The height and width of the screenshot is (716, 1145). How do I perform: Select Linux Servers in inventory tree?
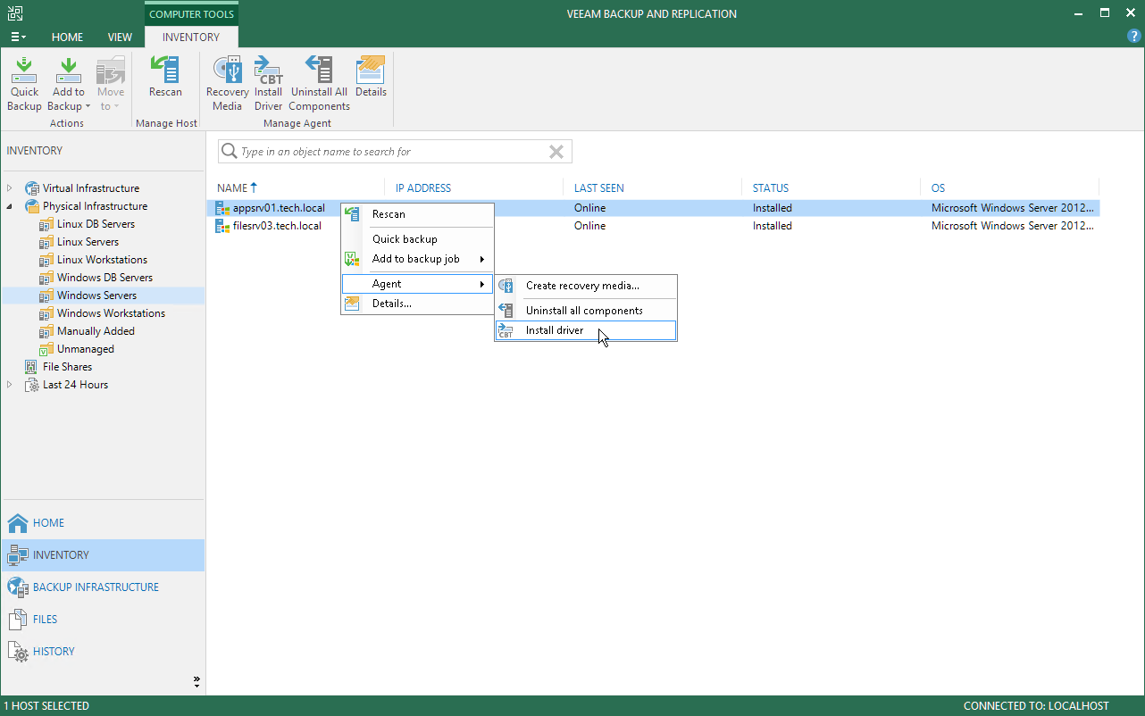[88, 242]
